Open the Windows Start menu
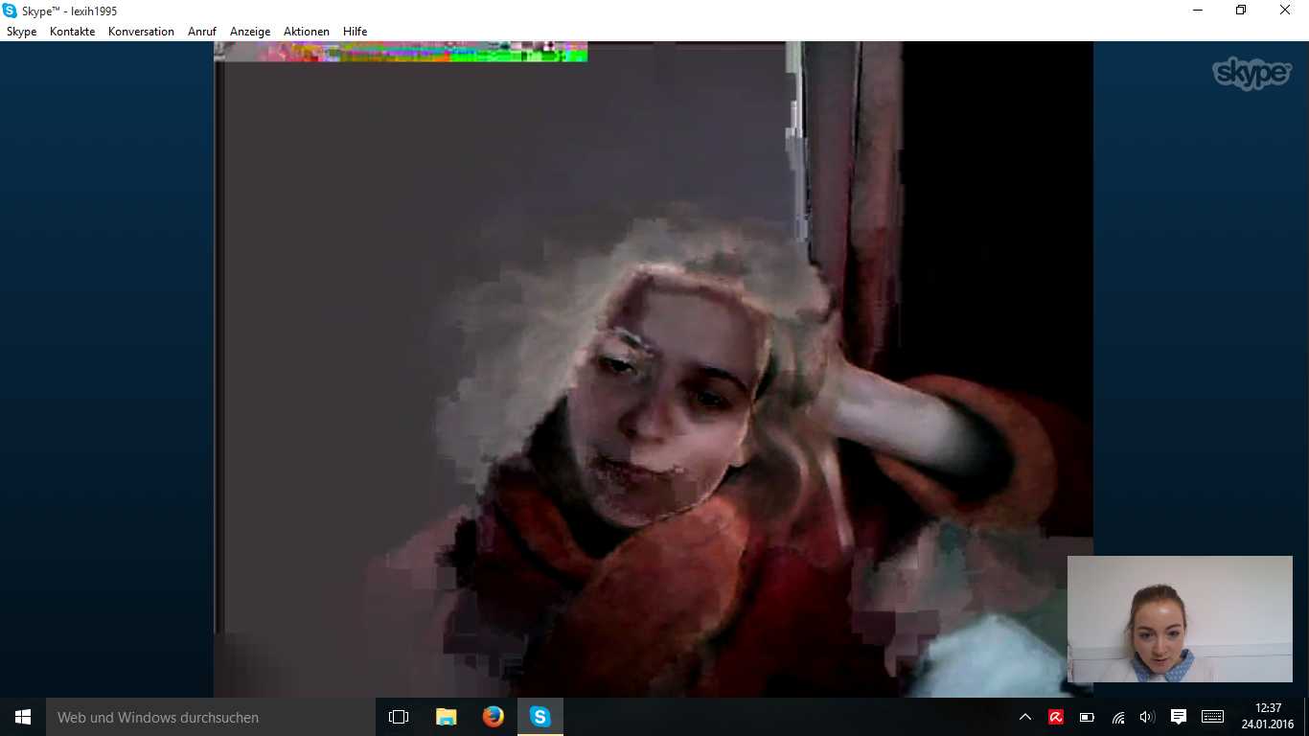Viewport: 1309px width, 736px height. [23, 717]
